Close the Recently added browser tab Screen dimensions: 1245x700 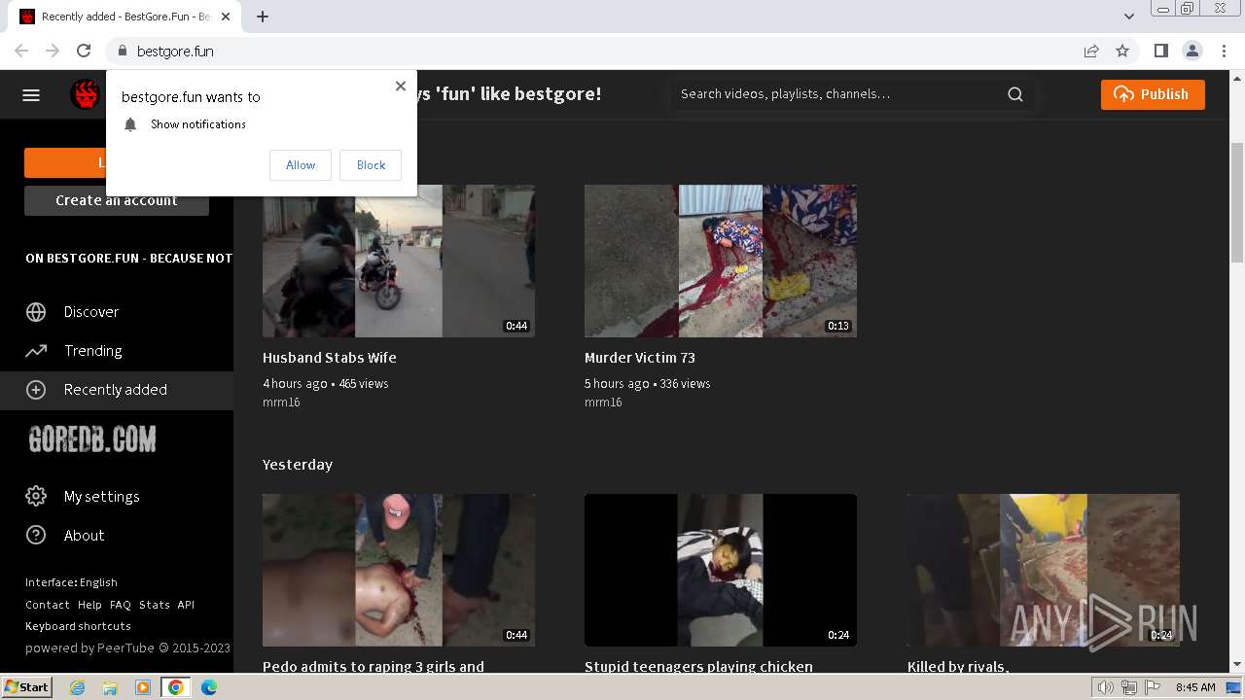227,17
